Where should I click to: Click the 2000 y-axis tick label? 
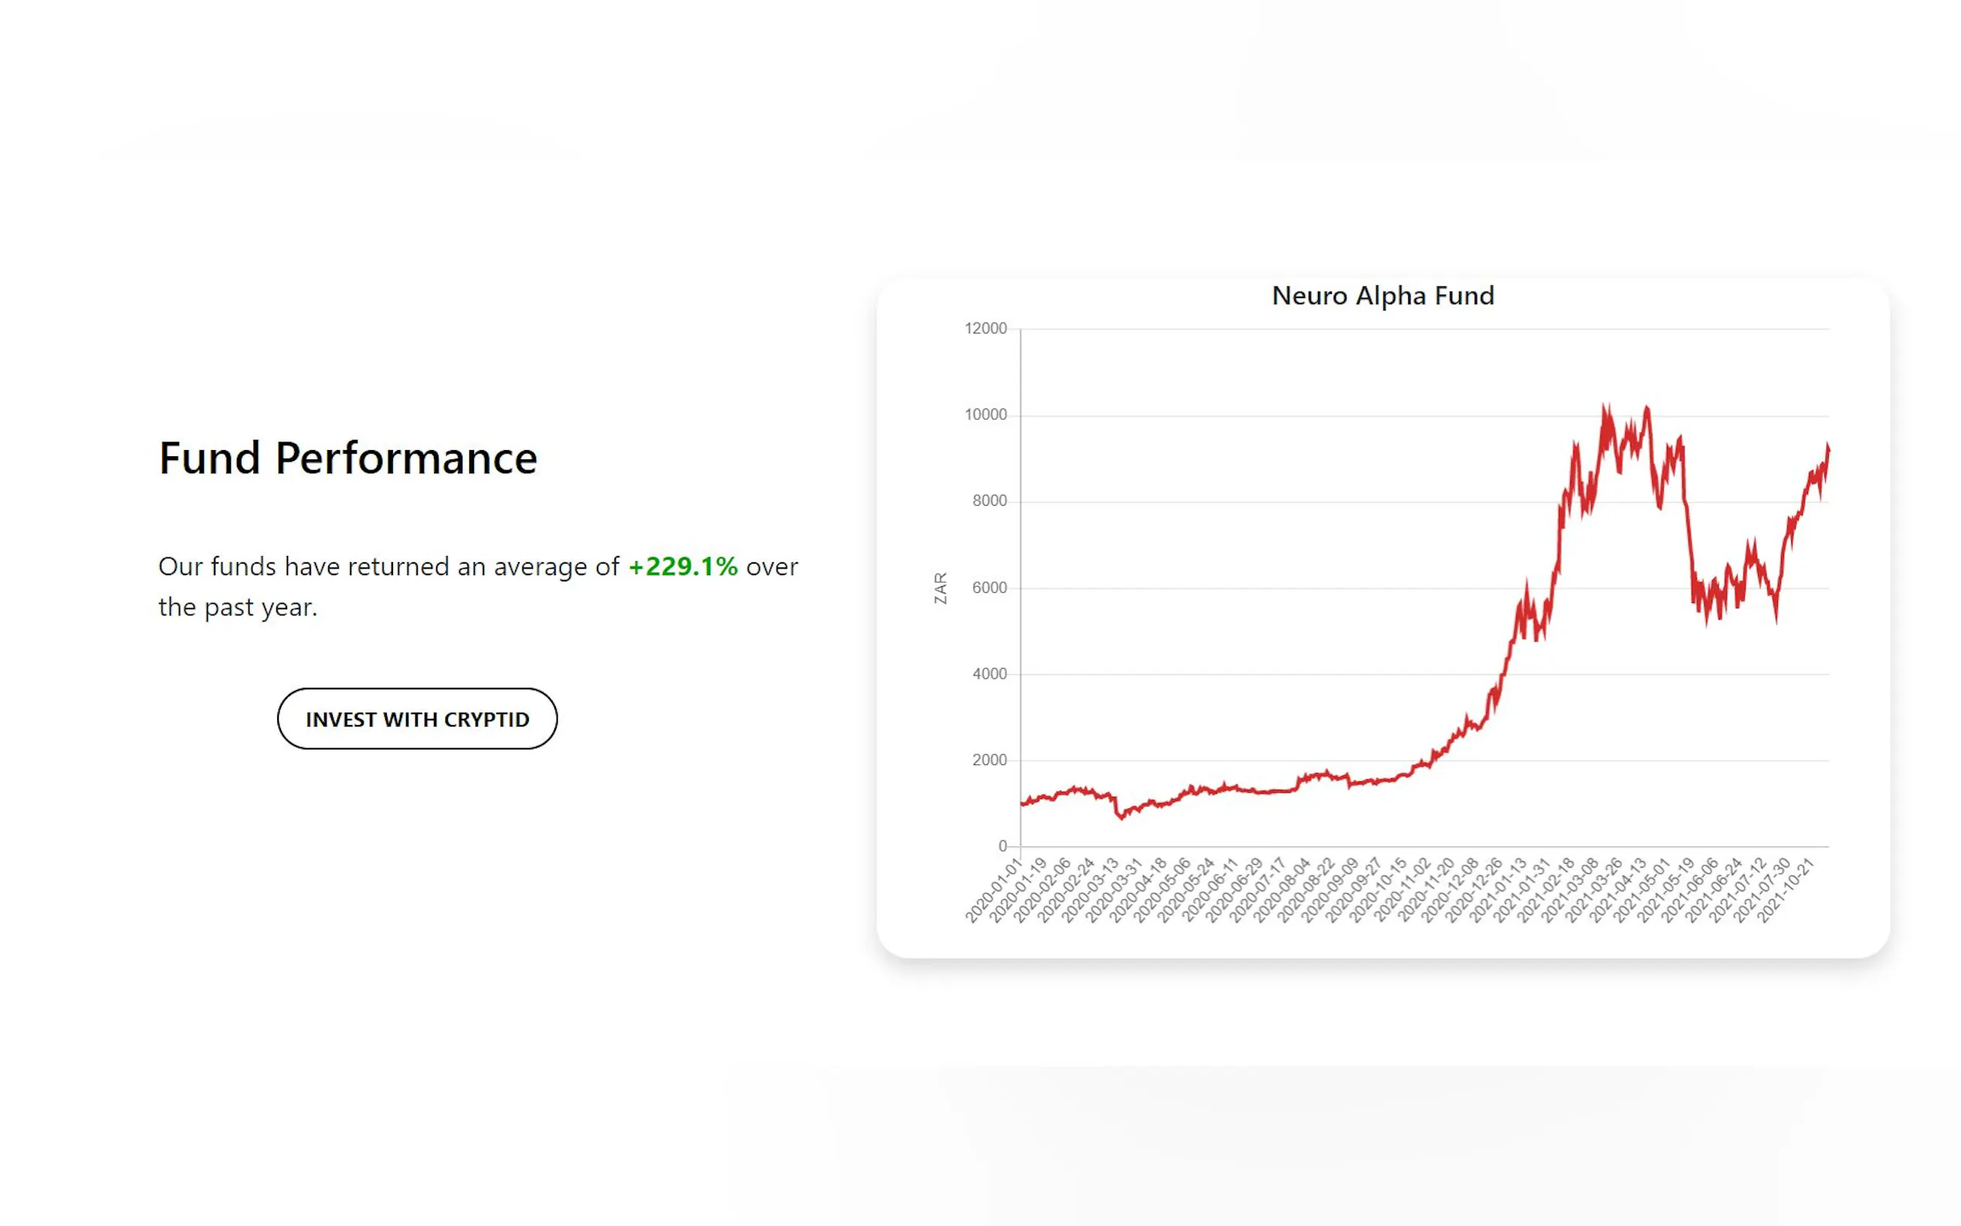[989, 760]
